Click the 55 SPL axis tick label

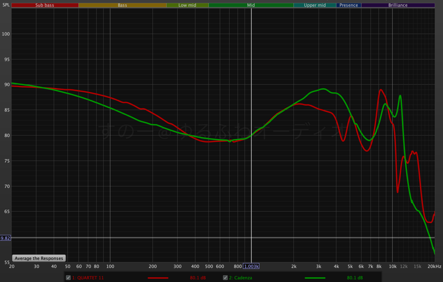pyautogui.click(x=7, y=262)
